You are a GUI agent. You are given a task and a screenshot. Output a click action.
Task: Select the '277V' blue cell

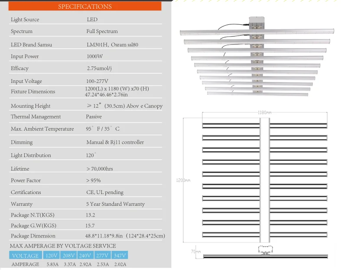point(102,255)
